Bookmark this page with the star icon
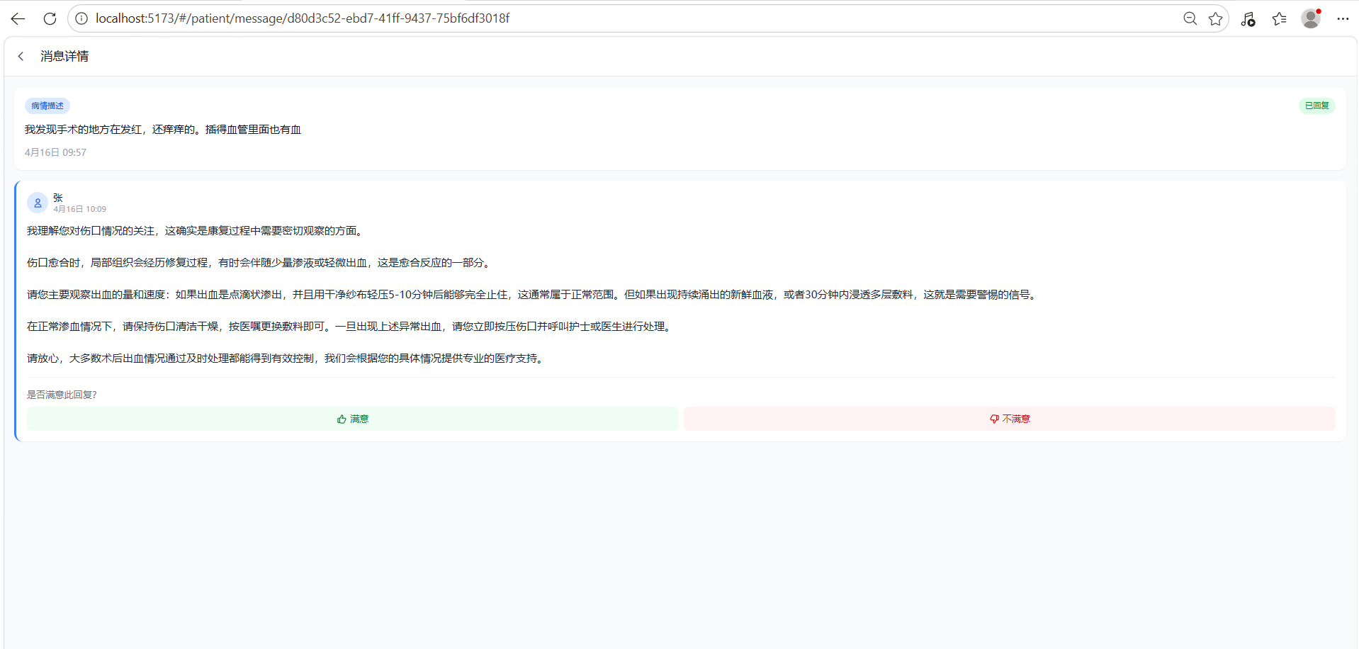1359x649 pixels. (x=1215, y=18)
